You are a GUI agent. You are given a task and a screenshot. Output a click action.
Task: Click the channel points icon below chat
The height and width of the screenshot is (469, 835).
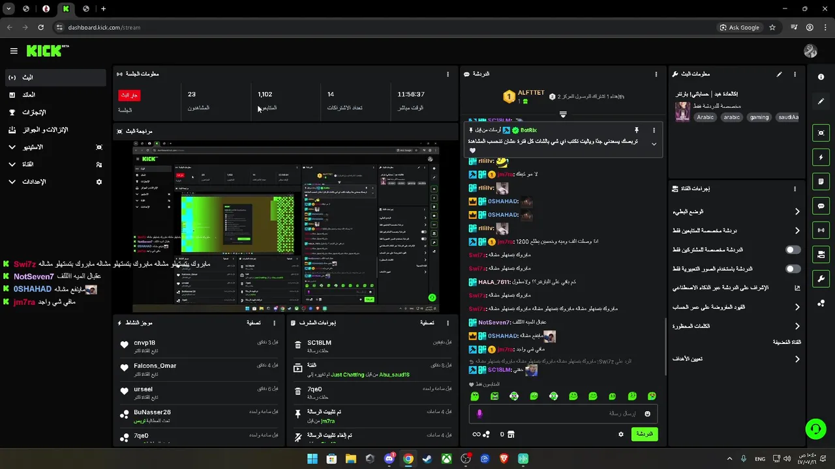click(486, 434)
